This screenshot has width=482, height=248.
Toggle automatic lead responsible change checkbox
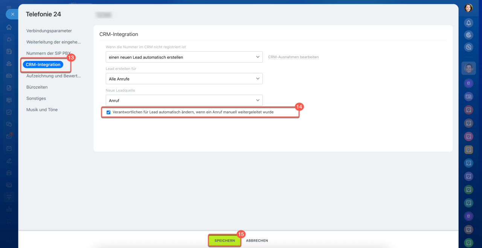tap(108, 112)
